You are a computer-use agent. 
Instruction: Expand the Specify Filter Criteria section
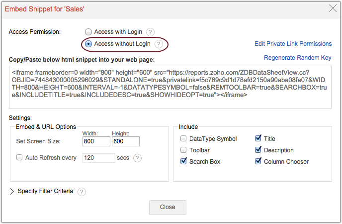pyautogui.click(x=12, y=191)
